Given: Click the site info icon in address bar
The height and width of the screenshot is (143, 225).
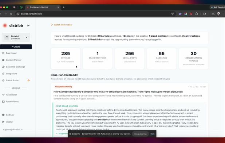Looking at the screenshot, I should (17, 14).
